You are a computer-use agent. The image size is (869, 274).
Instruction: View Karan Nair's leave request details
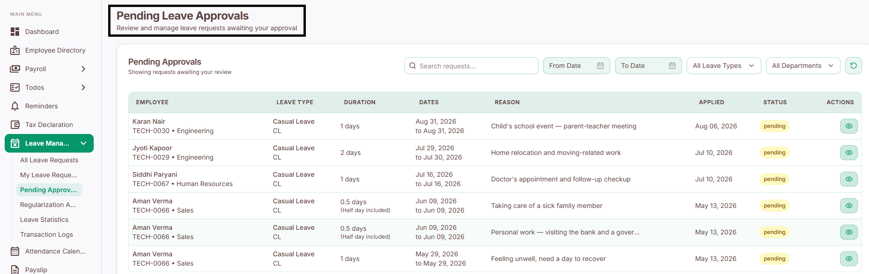(849, 126)
